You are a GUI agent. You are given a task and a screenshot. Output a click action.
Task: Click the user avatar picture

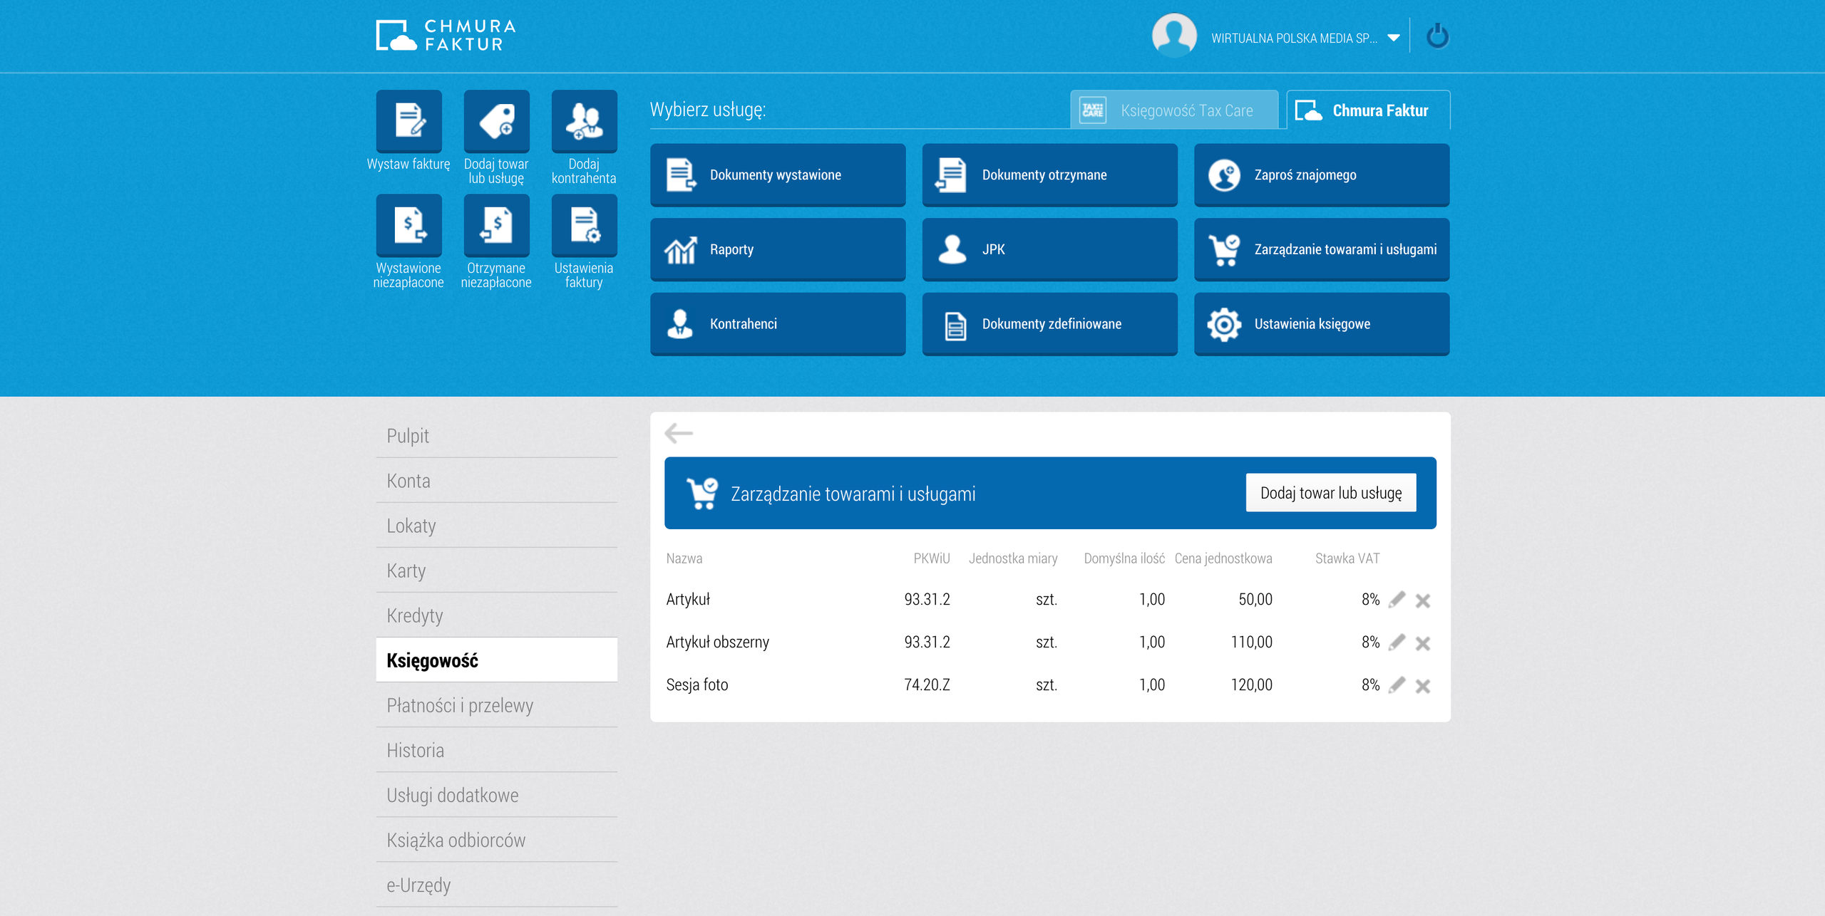pyautogui.click(x=1173, y=36)
